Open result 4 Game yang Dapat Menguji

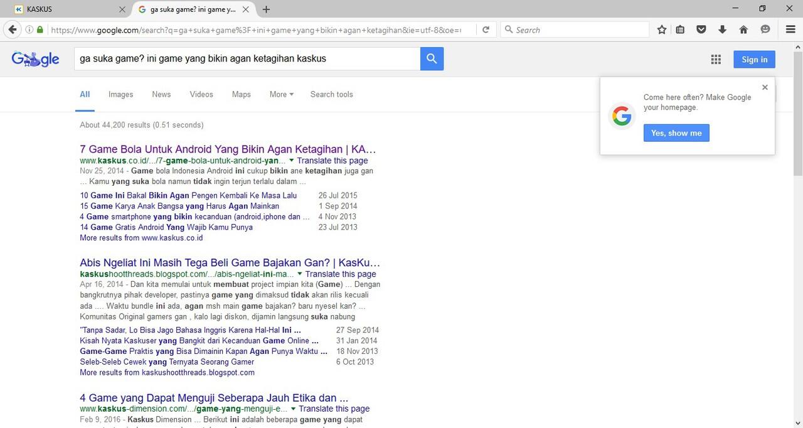[214, 398]
